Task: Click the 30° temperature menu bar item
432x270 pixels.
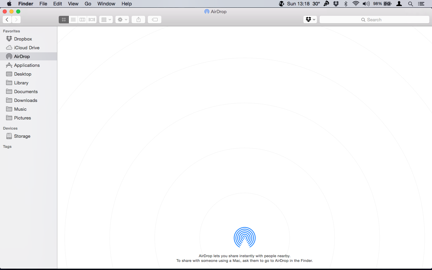Action: [x=316, y=4]
